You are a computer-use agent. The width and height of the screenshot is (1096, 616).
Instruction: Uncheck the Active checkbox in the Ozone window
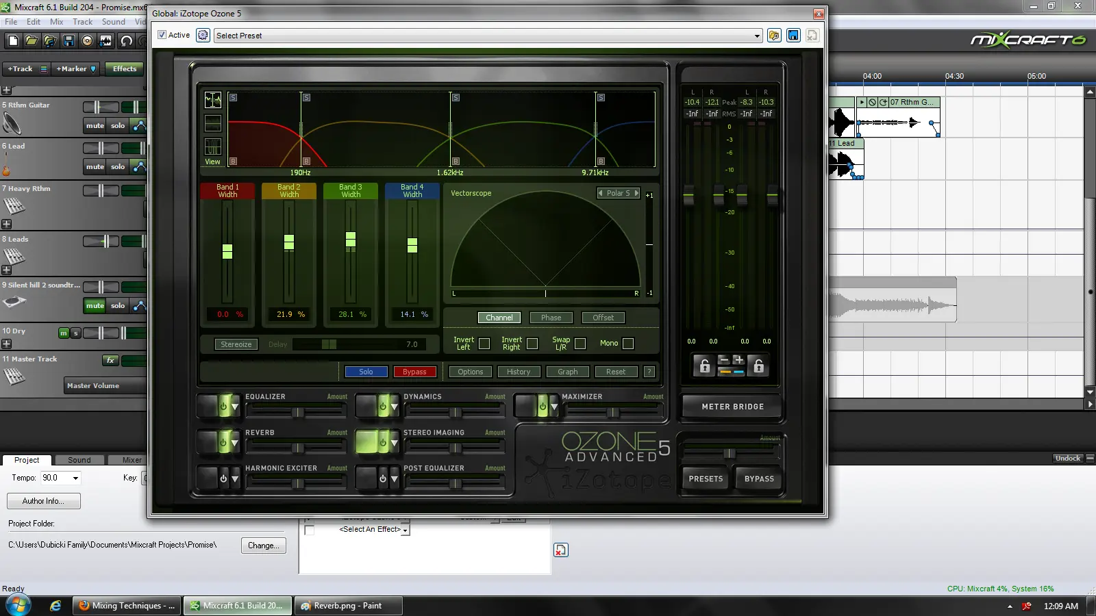[162, 35]
